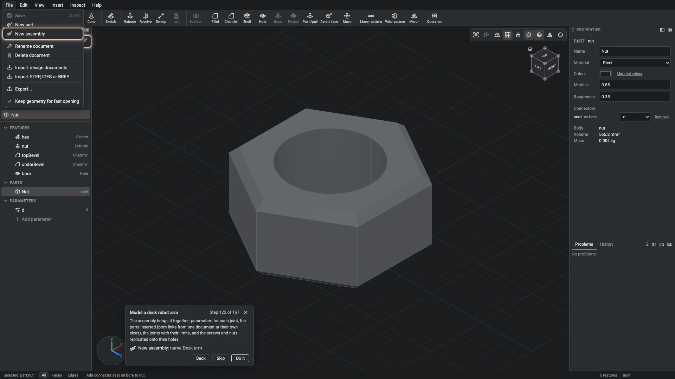The height and width of the screenshot is (379, 675).
Task: Open the Operation tool
Action: 435,18
